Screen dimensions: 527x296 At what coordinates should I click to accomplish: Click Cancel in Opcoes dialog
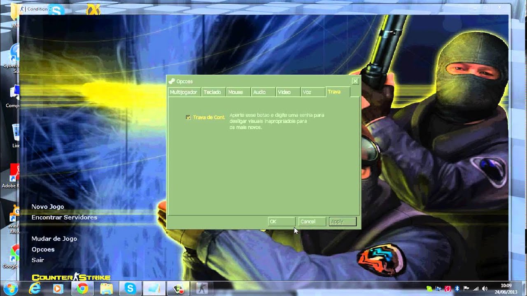(312, 222)
